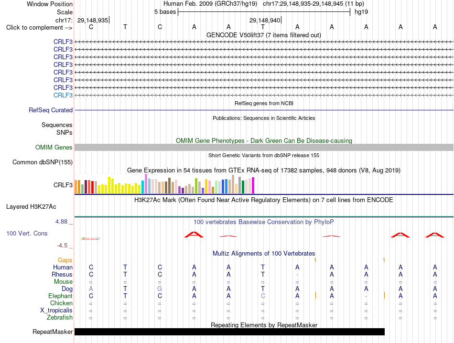Click the olive negative conservation mark at first base

pos(91,238)
